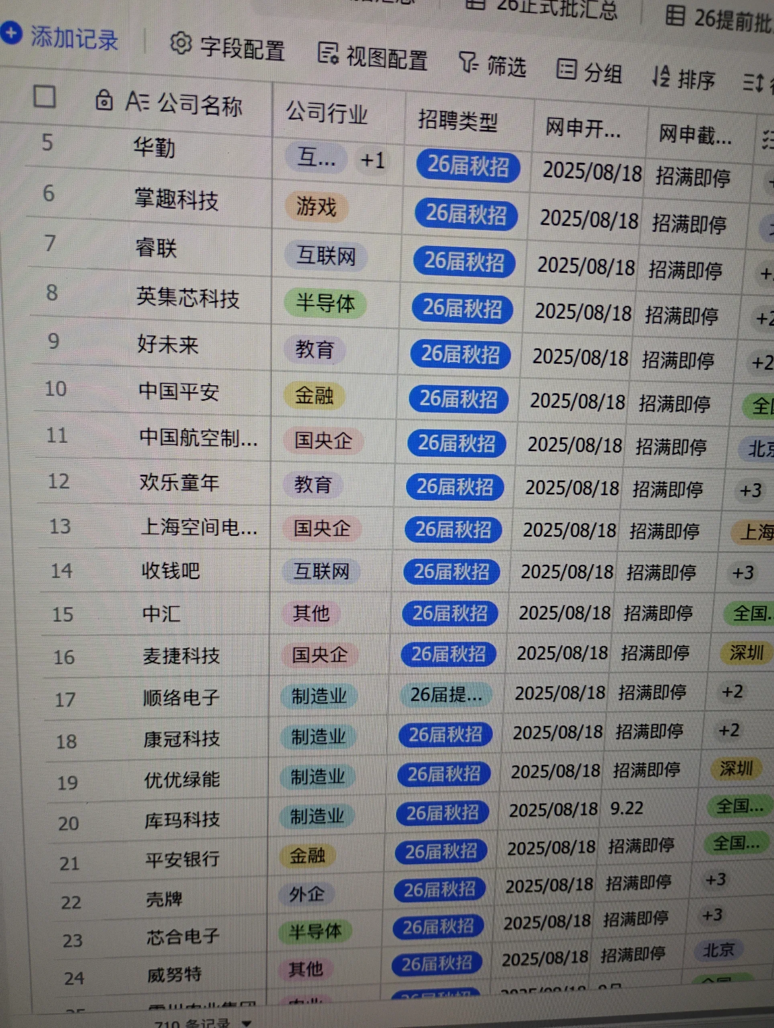
Task: Click company name 收钱吧
Action: click(x=171, y=571)
